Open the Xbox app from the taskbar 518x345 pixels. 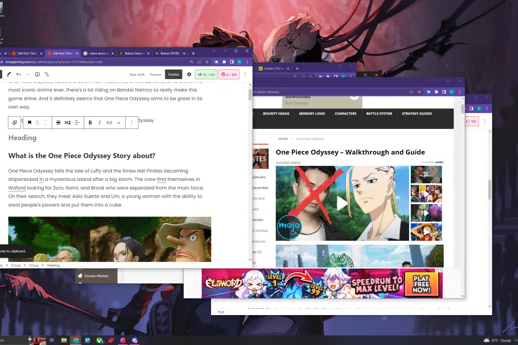pyautogui.click(x=100, y=340)
